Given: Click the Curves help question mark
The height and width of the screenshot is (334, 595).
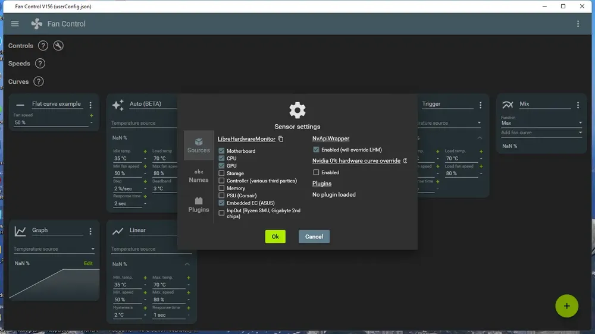Looking at the screenshot, I should (x=38, y=81).
